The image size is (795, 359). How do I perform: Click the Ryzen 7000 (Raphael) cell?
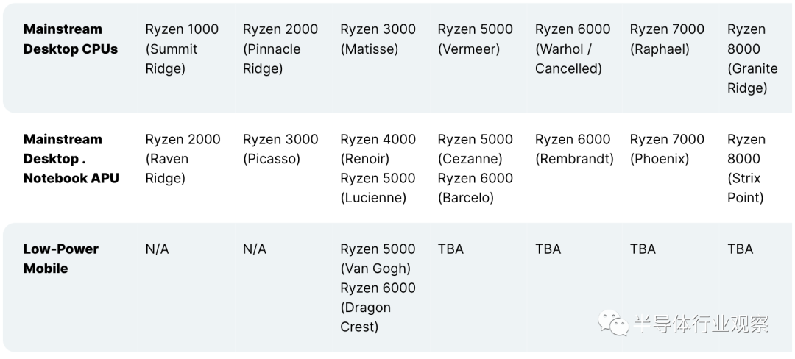coord(667,39)
